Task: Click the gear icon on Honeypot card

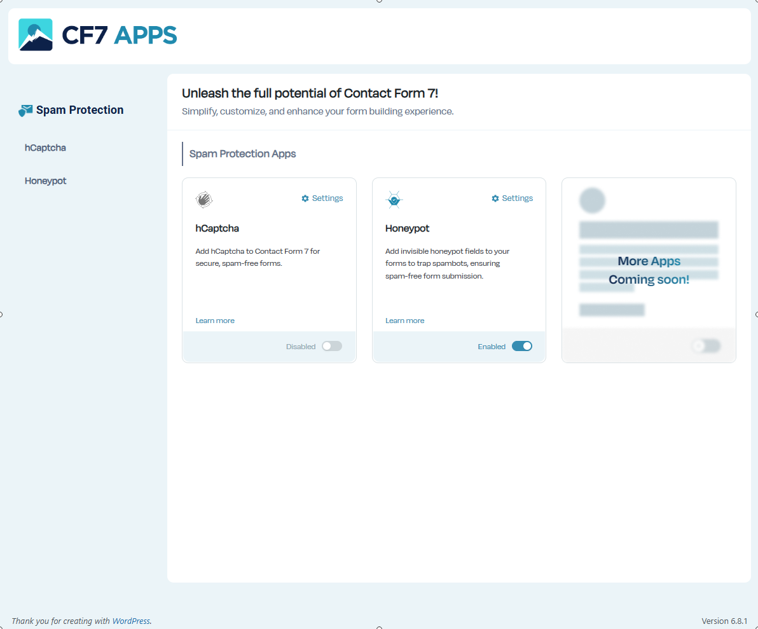Action: [495, 198]
